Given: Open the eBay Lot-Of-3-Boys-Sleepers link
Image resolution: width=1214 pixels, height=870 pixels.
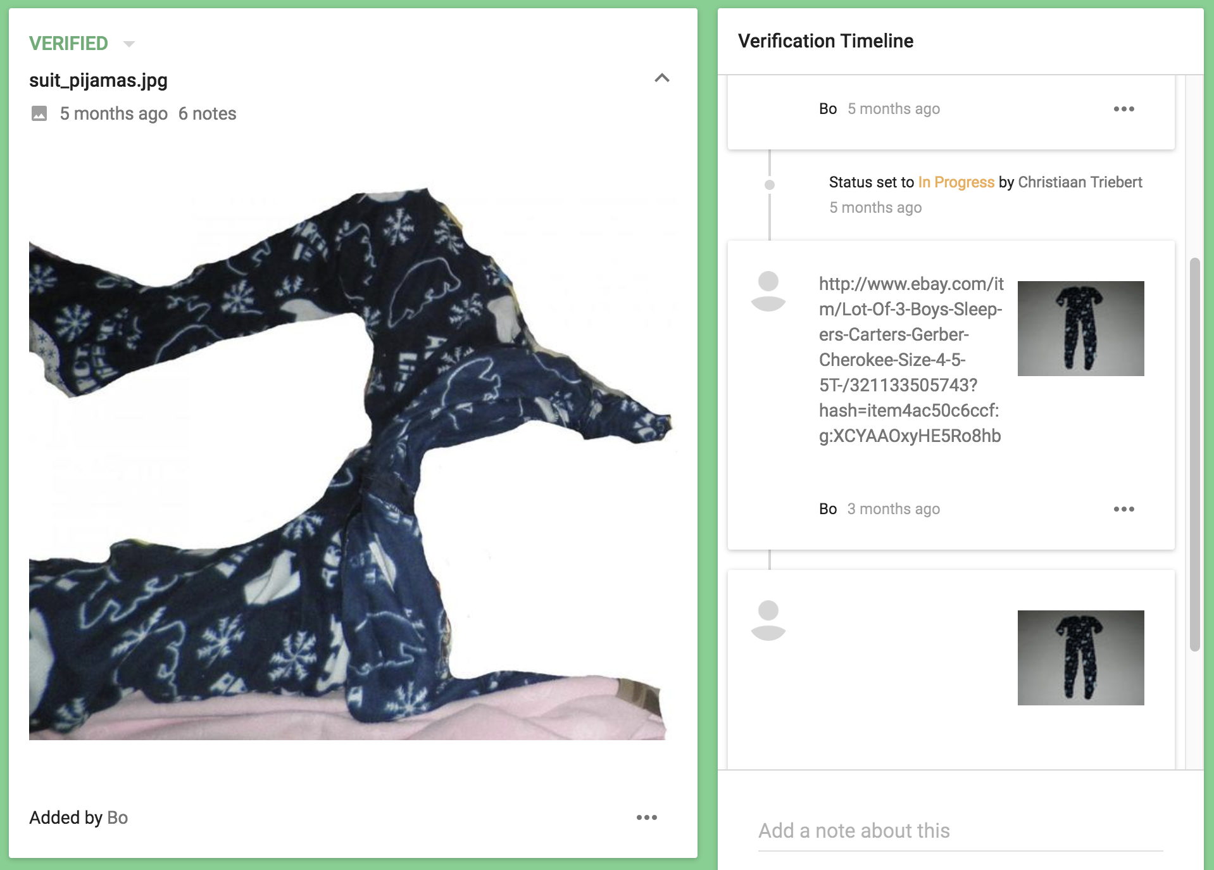Looking at the screenshot, I should point(911,360).
